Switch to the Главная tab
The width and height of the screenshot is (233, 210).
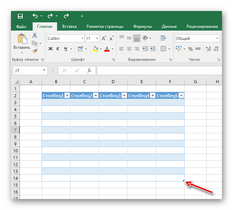click(45, 26)
